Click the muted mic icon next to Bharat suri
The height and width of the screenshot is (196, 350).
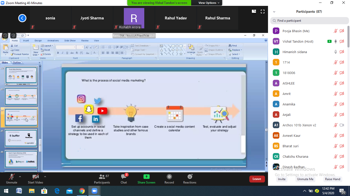[335, 146]
